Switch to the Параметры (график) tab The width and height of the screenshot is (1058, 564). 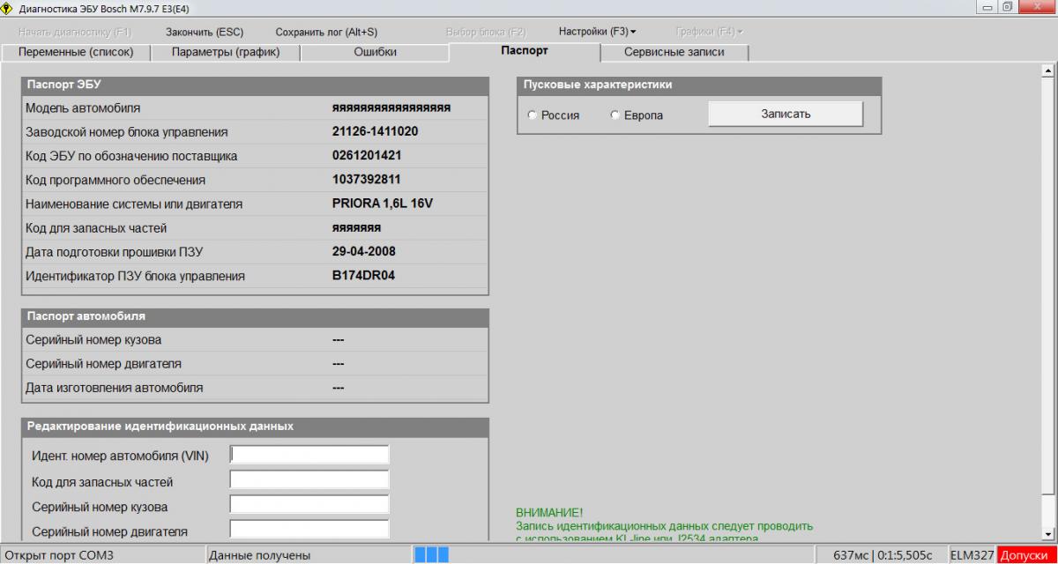(226, 53)
